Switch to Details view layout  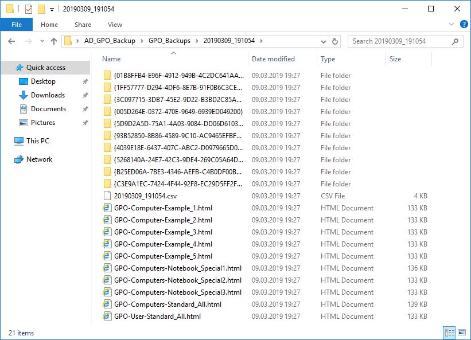[x=449, y=333]
